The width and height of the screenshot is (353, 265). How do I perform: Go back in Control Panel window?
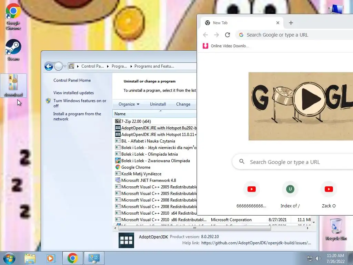click(49, 66)
